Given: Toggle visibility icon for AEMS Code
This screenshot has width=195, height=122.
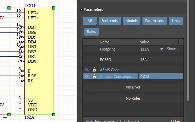Looking at the screenshot, I should pos(87,69).
